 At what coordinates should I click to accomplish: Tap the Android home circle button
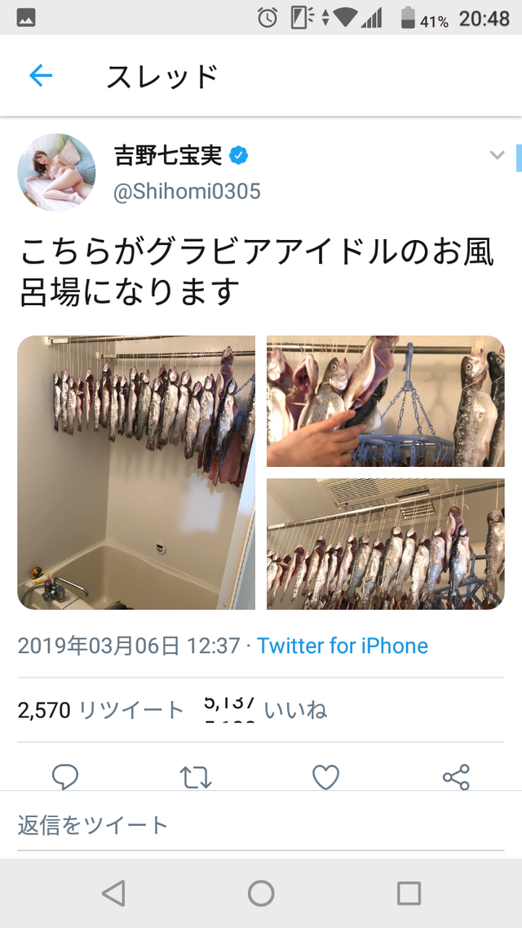pos(261,892)
